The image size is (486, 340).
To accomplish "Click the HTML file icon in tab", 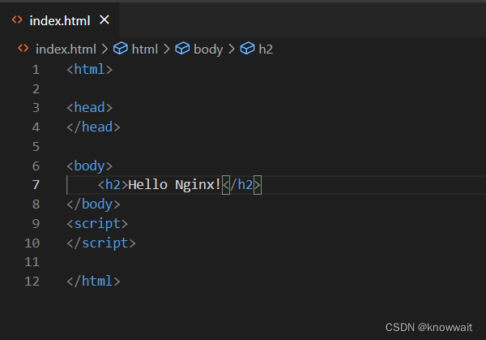I will point(17,19).
